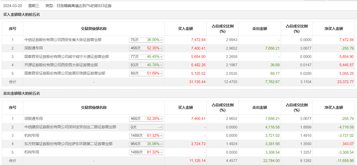
Task: Open 中信证券西安朱雀大街证券营业部 link
Action: pyautogui.click(x=63, y=40)
